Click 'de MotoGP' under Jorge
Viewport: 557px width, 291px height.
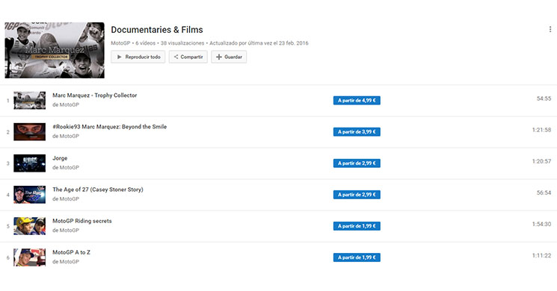66,168
